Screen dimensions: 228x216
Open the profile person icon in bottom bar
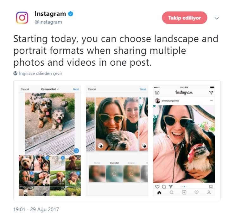[209, 193]
